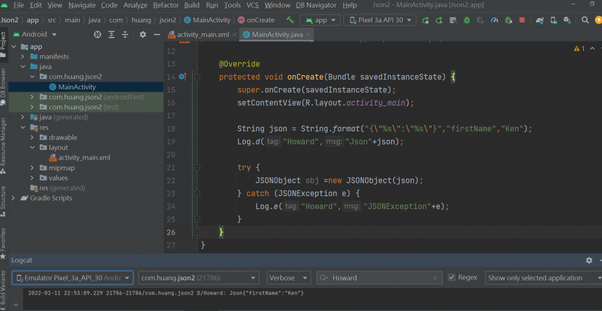Click the Profile app gauge icon
Screen dimensions: 602x311
coord(494,20)
